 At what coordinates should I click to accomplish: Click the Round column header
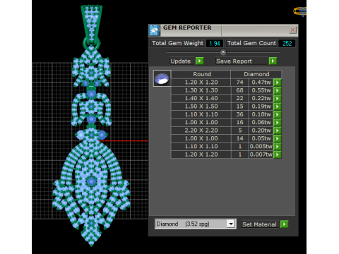201,74
